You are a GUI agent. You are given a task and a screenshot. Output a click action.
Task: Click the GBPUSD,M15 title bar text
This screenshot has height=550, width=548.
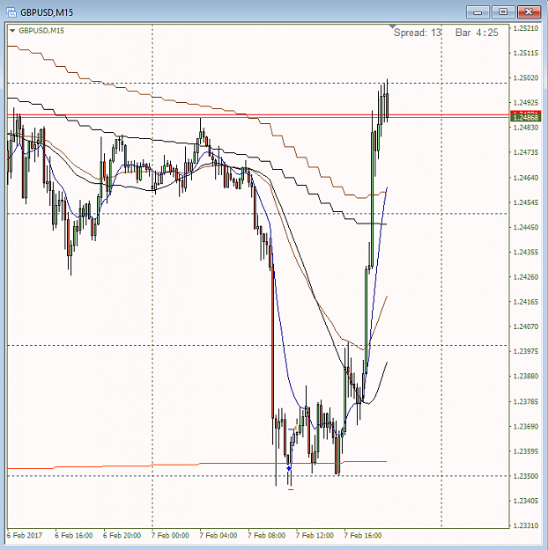click(47, 12)
